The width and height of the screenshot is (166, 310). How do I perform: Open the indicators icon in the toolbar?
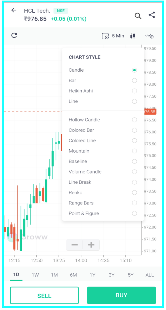pos(149,36)
